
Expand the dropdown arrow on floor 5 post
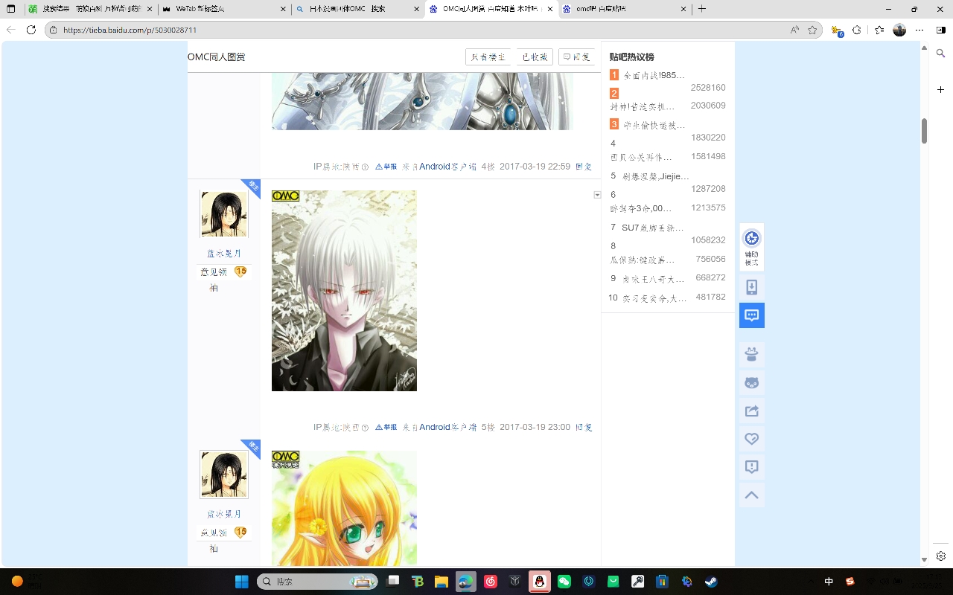[x=597, y=195]
